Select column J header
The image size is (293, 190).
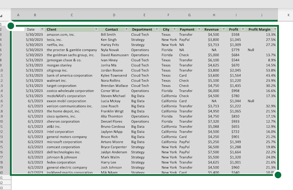pos(262,15)
